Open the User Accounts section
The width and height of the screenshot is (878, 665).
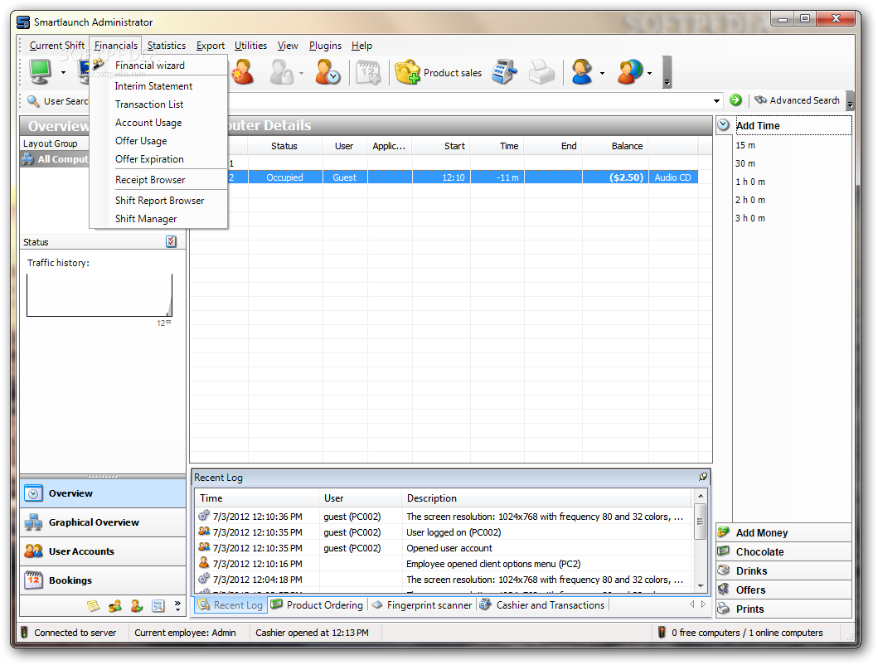pyautogui.click(x=103, y=552)
